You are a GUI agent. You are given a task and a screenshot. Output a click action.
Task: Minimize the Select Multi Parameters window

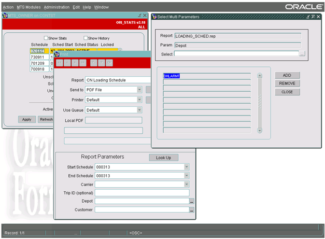pyautogui.click(x=308, y=17)
